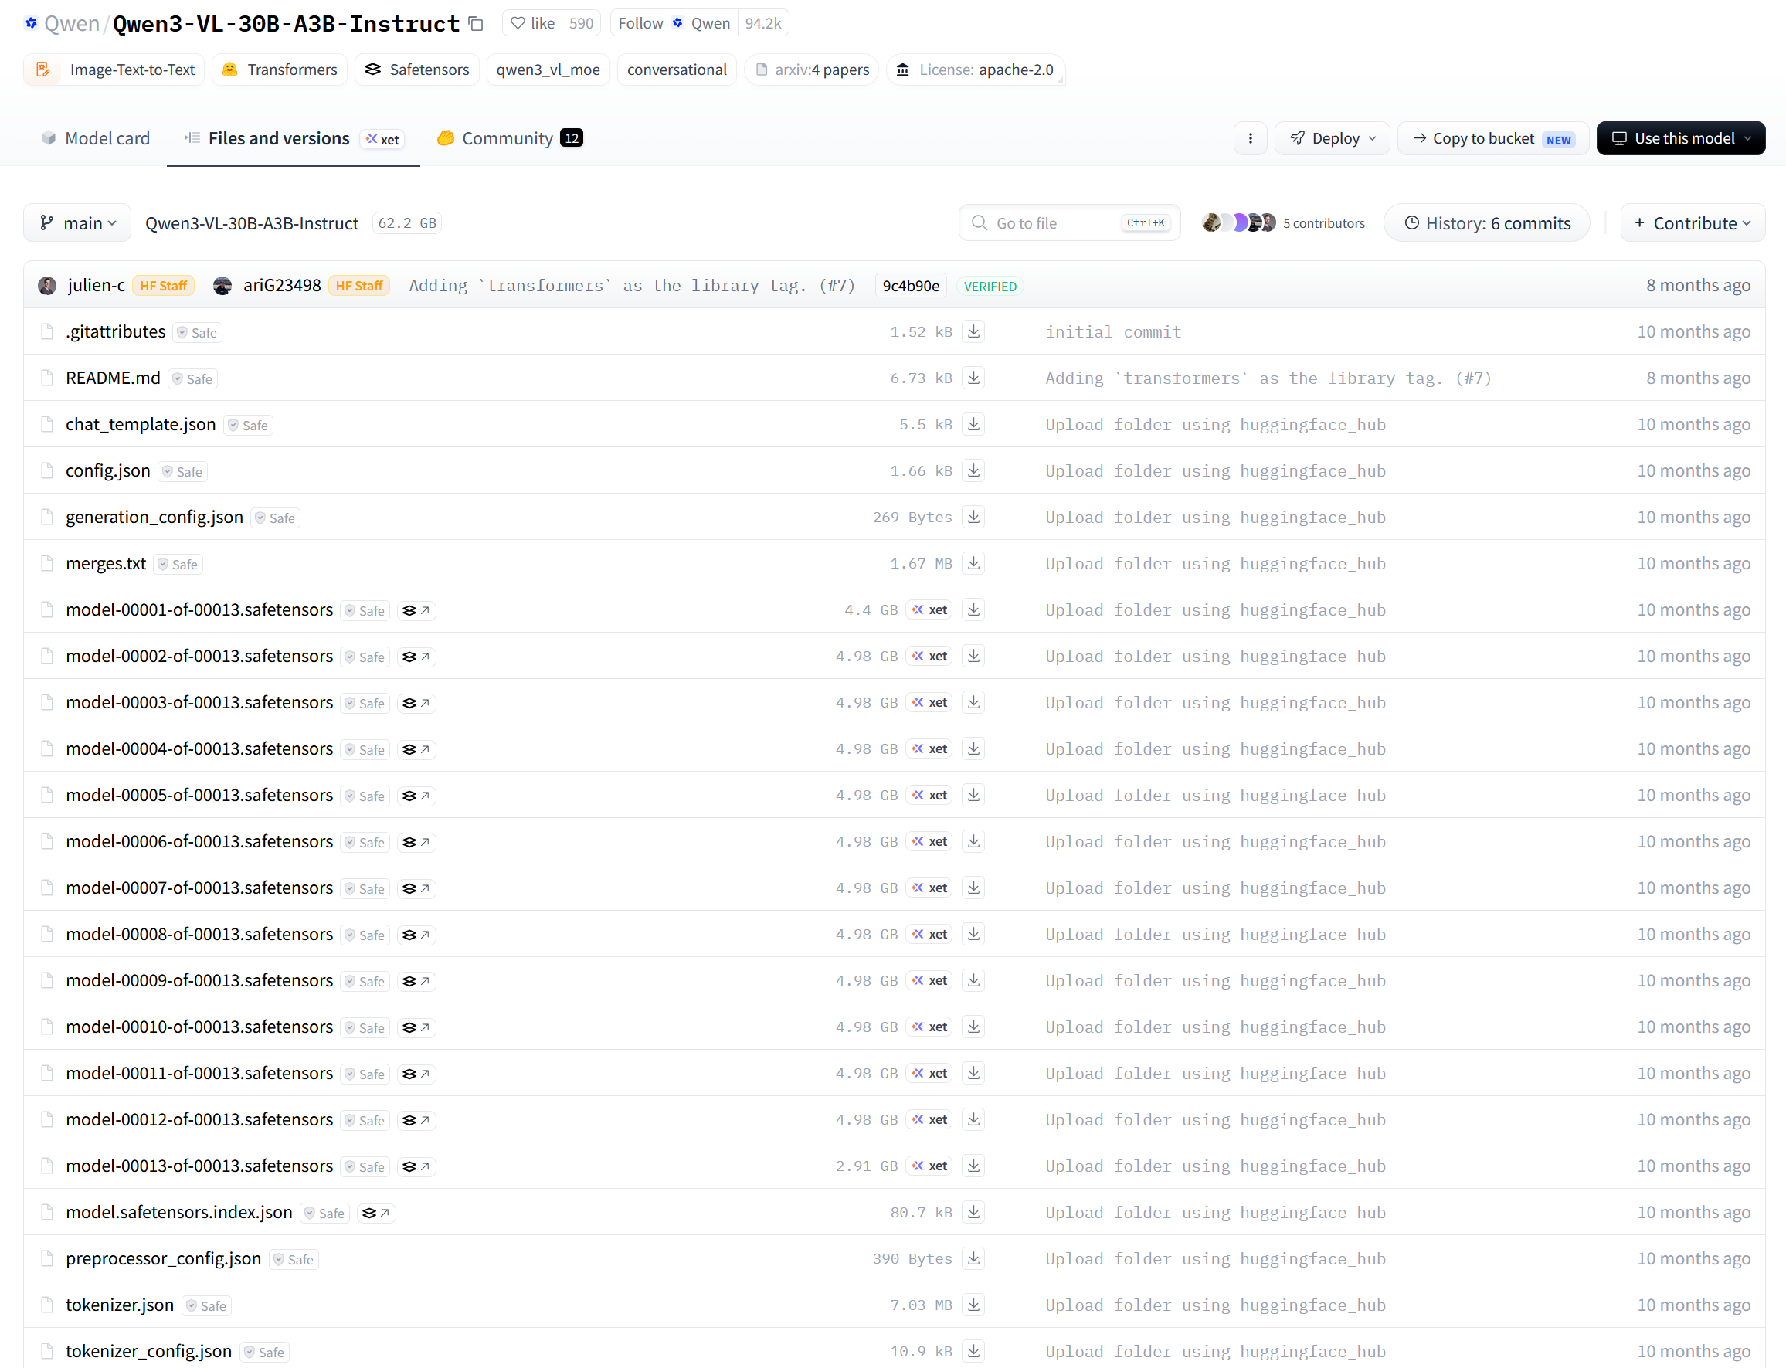Click the ariG23498 username link
The width and height of the screenshot is (1786, 1368).
click(x=282, y=286)
